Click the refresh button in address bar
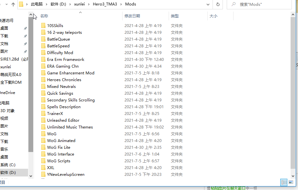298x190 pixels. pyautogui.click(x=218, y=5)
